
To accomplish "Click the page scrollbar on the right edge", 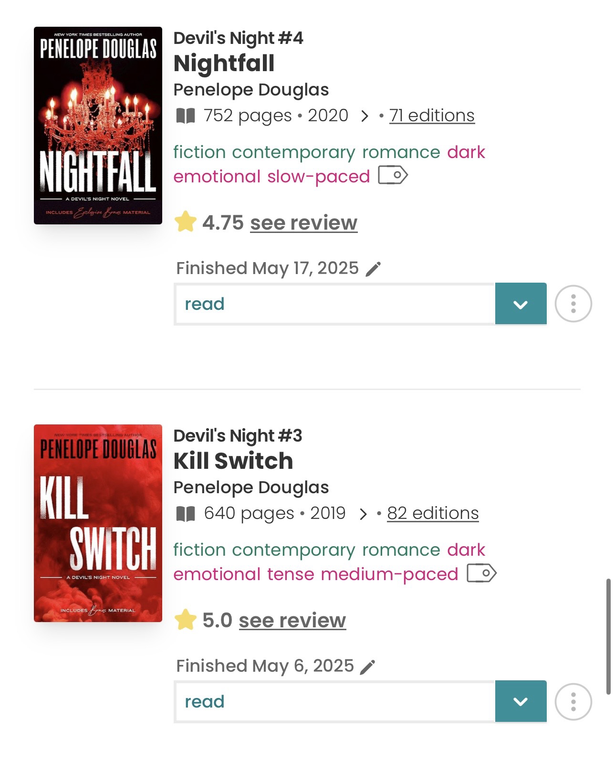I will (x=608, y=636).
